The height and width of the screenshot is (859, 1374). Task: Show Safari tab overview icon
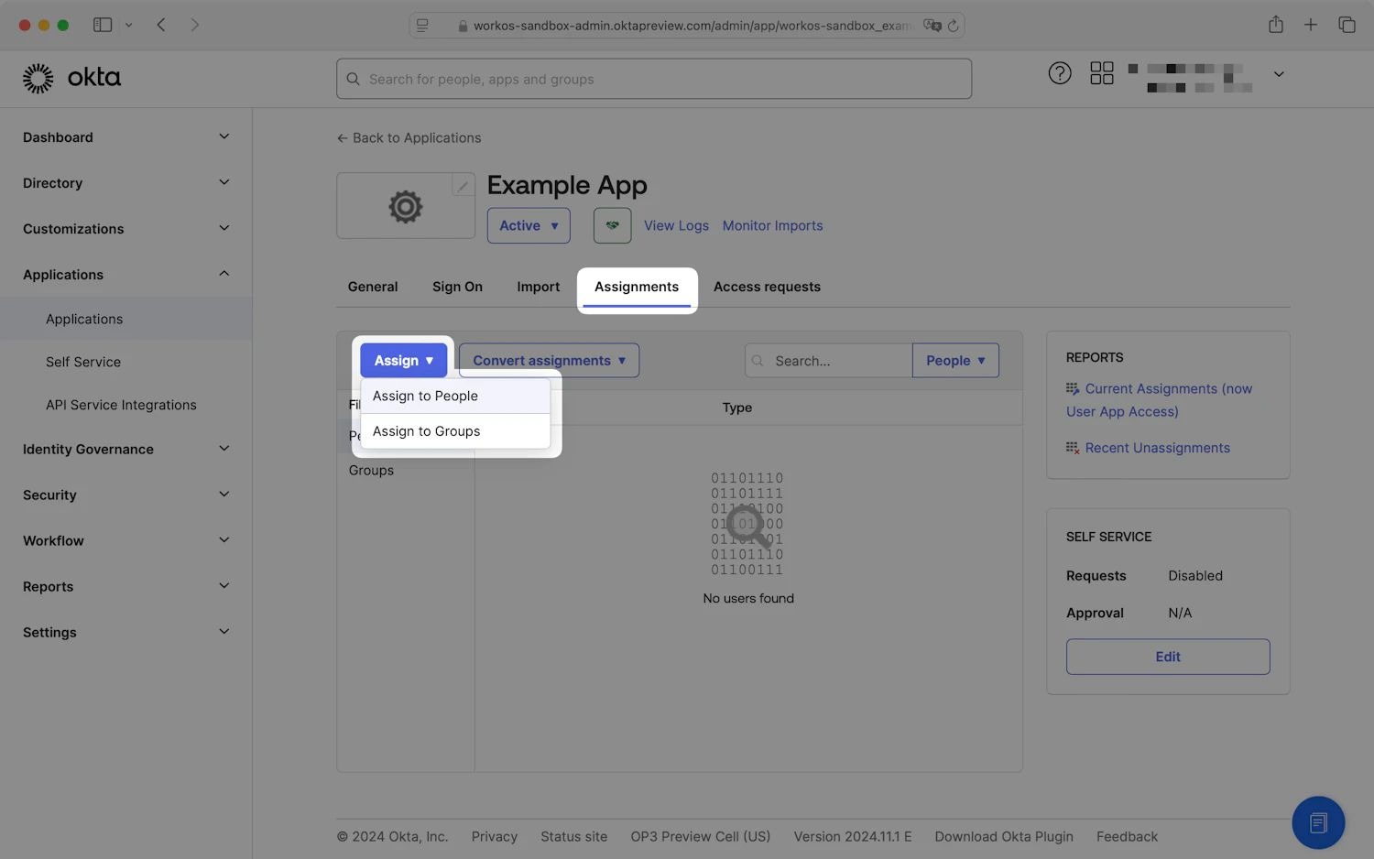(1347, 25)
